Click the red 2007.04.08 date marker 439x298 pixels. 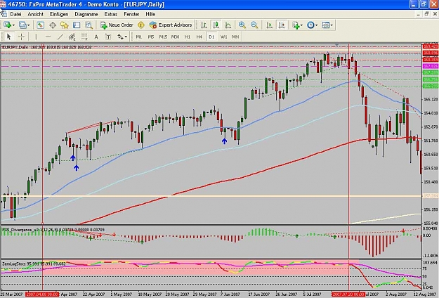tap(42, 294)
